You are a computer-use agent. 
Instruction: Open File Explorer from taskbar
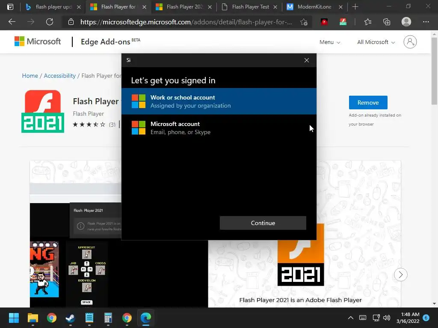[x=33, y=318]
